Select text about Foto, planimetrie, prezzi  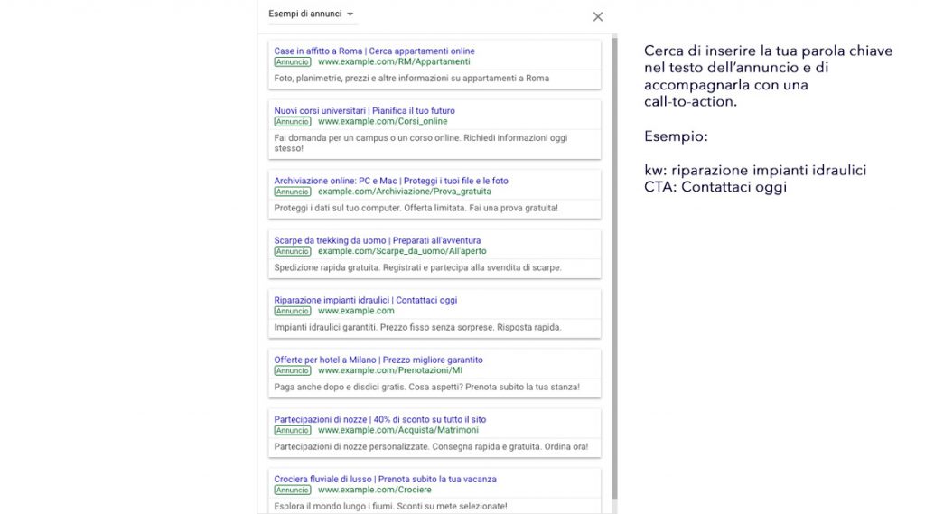click(x=411, y=79)
